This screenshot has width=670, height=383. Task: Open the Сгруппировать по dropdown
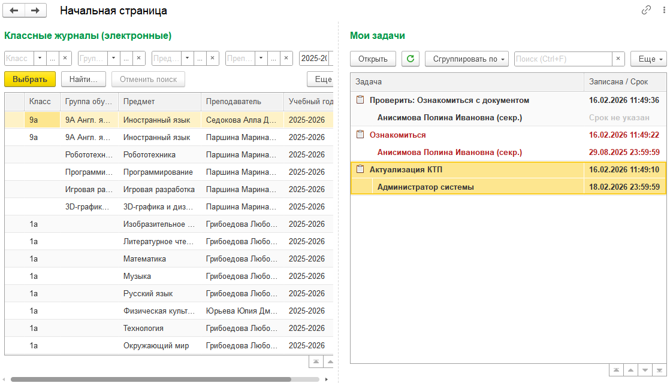point(467,59)
